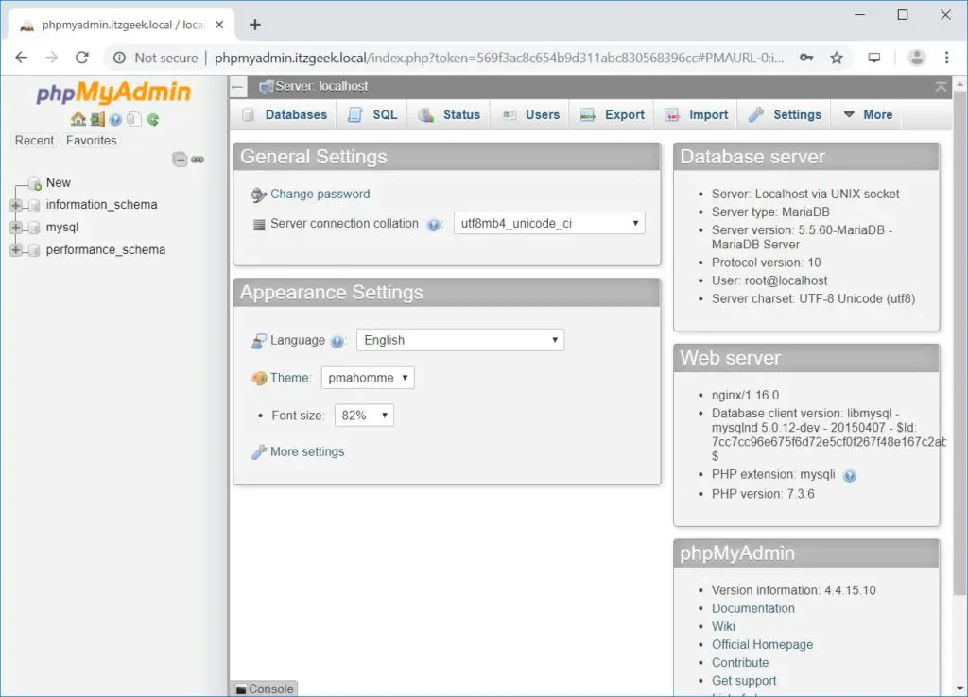Click the Reload page icon in the browser
The height and width of the screenshot is (697, 968).
pyautogui.click(x=82, y=58)
